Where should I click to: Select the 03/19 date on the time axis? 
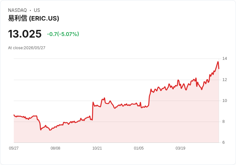pos(180,148)
